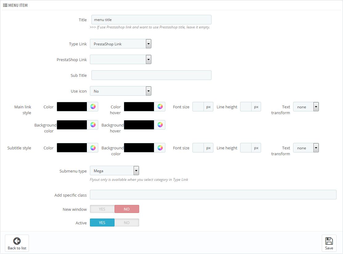Open the Submenu type Mega dropdown

pos(114,171)
